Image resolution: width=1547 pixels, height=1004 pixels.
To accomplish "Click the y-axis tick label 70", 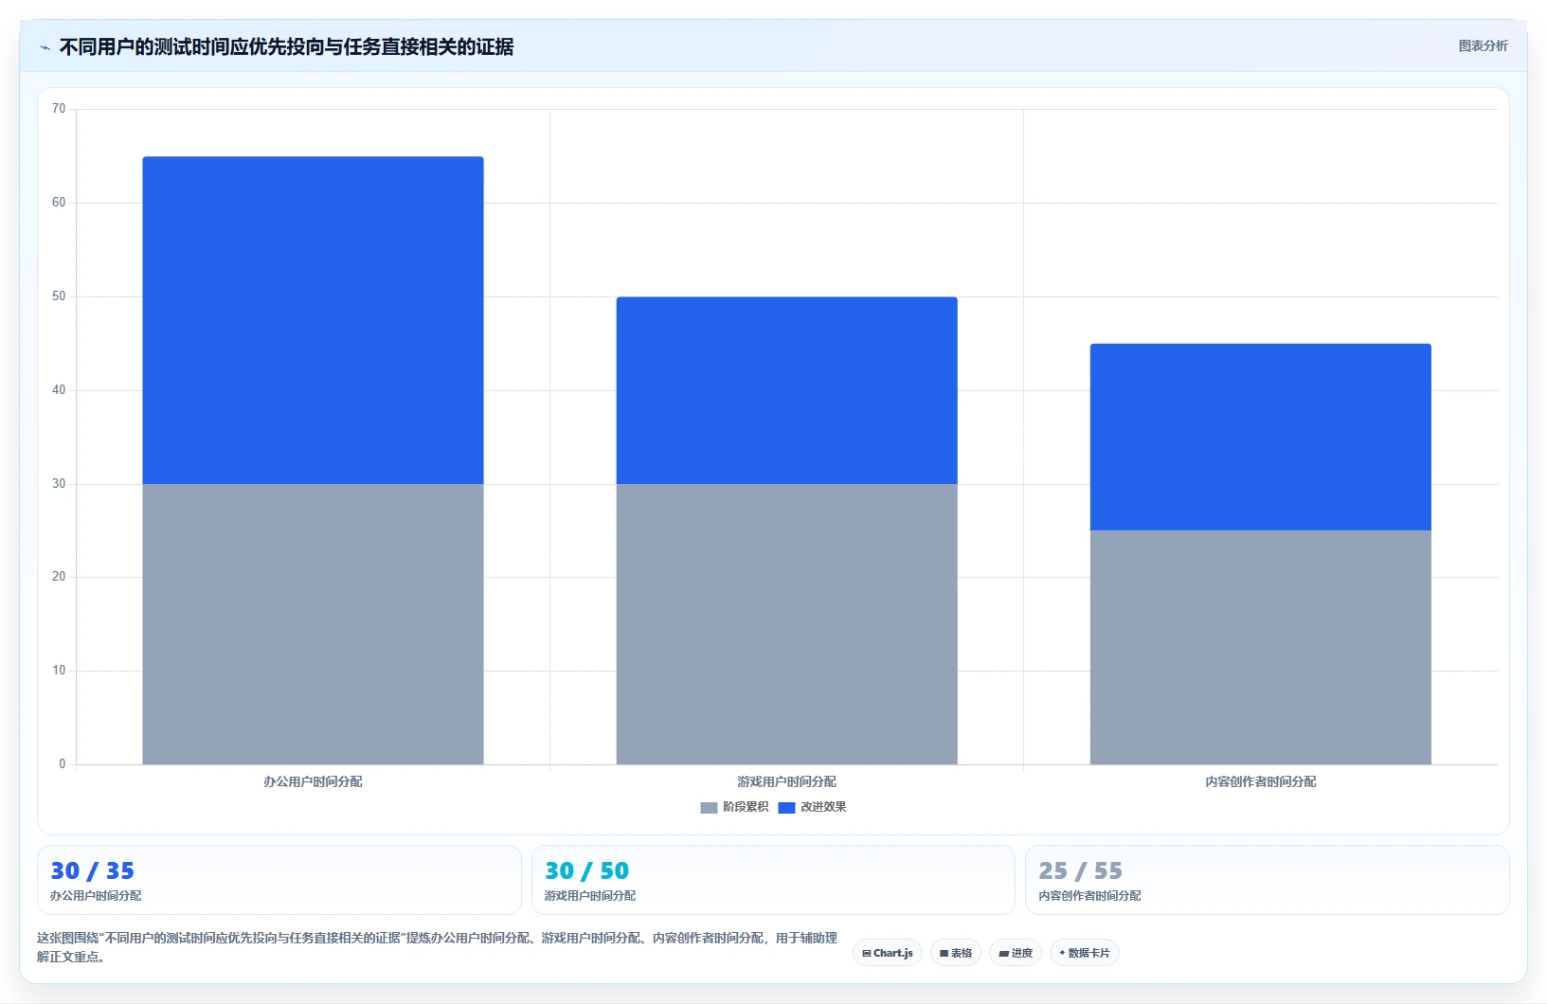I will tap(59, 109).
